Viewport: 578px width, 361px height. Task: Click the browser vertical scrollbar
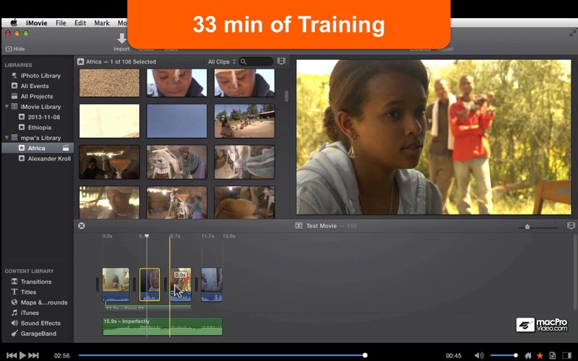[x=286, y=96]
